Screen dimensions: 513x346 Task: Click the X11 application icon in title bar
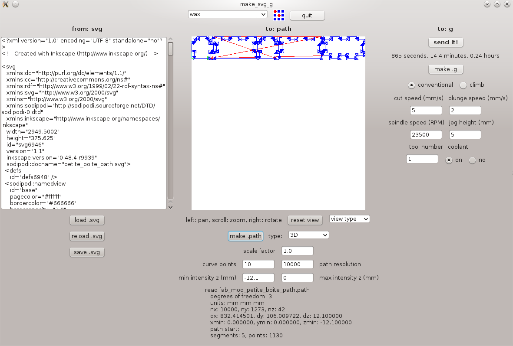click(5, 4)
